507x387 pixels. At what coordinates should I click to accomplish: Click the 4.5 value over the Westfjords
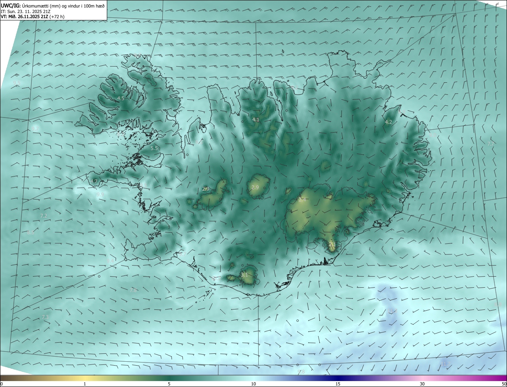pyautogui.click(x=121, y=98)
